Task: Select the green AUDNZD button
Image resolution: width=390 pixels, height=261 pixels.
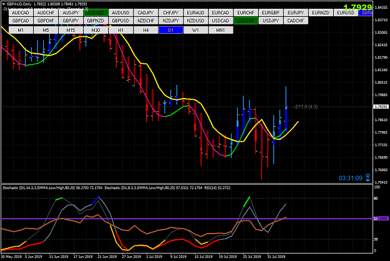Action: (95, 12)
